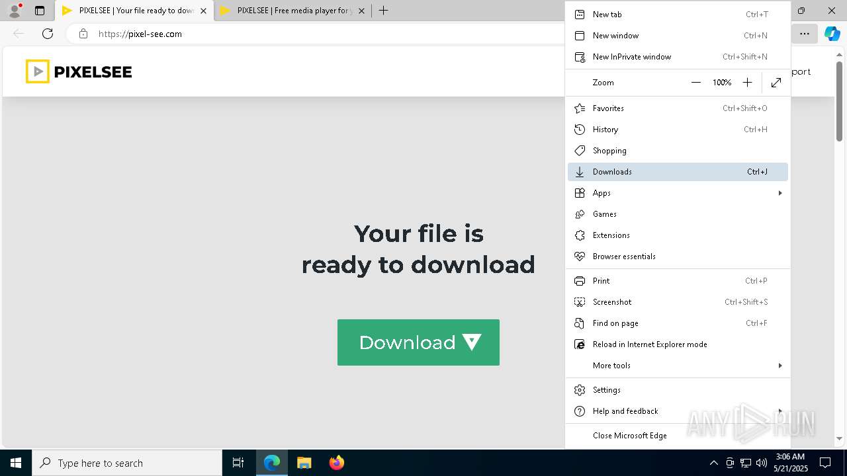
Task: Open the Windows Start menu
Action: [16, 463]
